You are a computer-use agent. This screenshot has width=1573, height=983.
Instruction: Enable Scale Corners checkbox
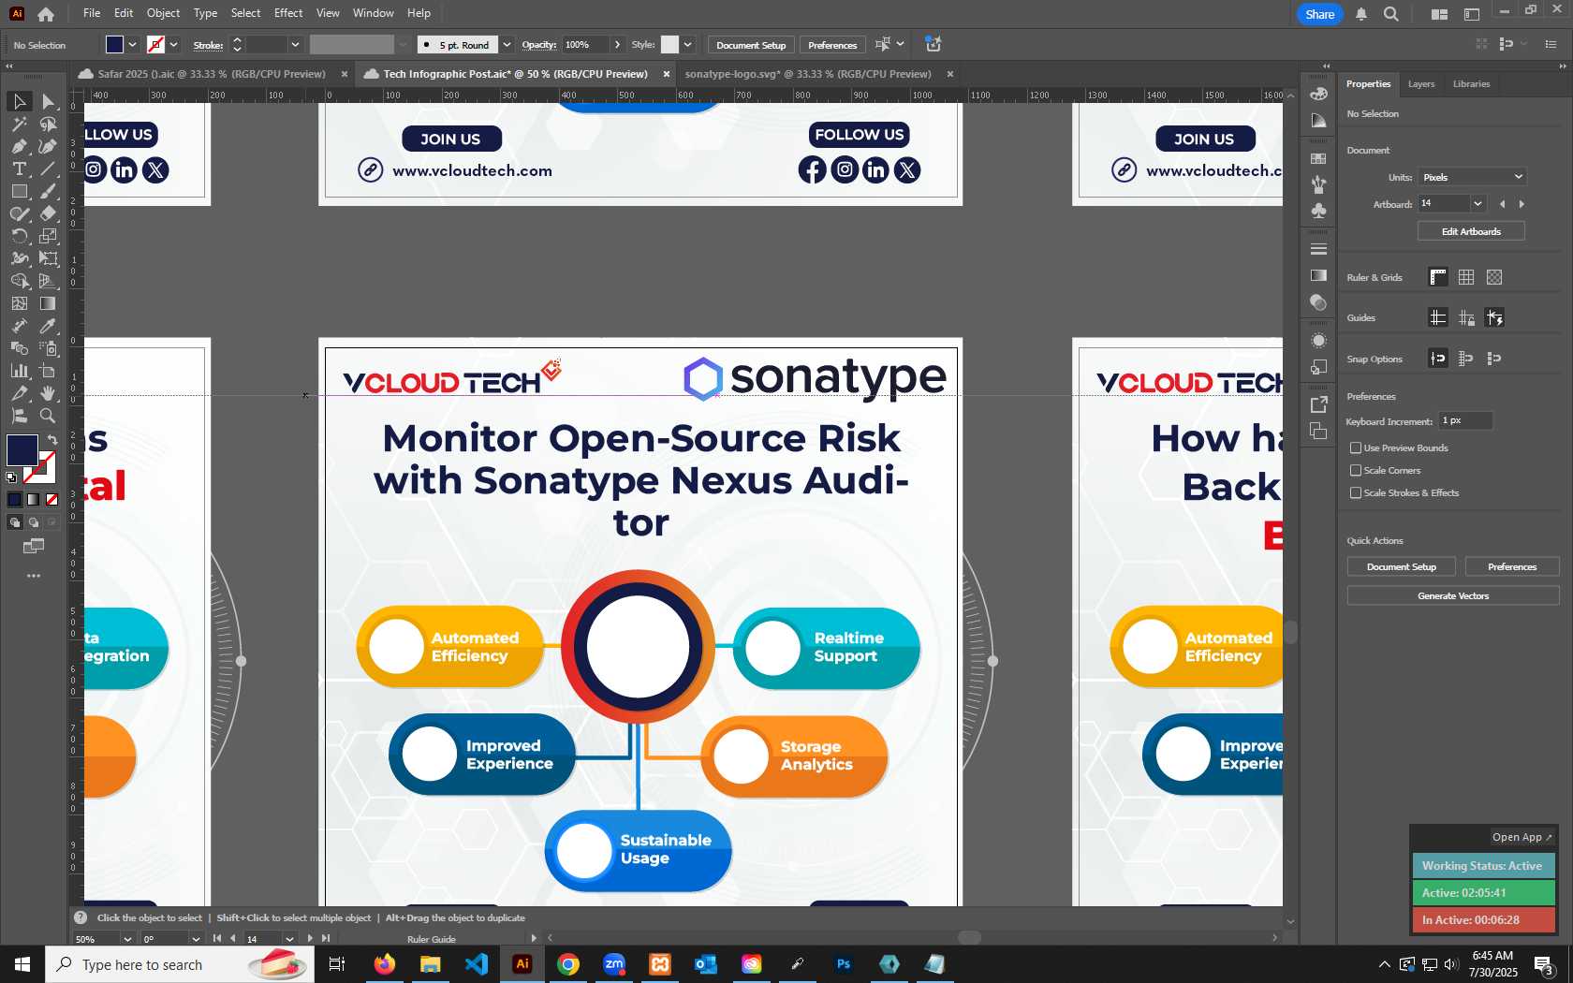pos(1356,471)
